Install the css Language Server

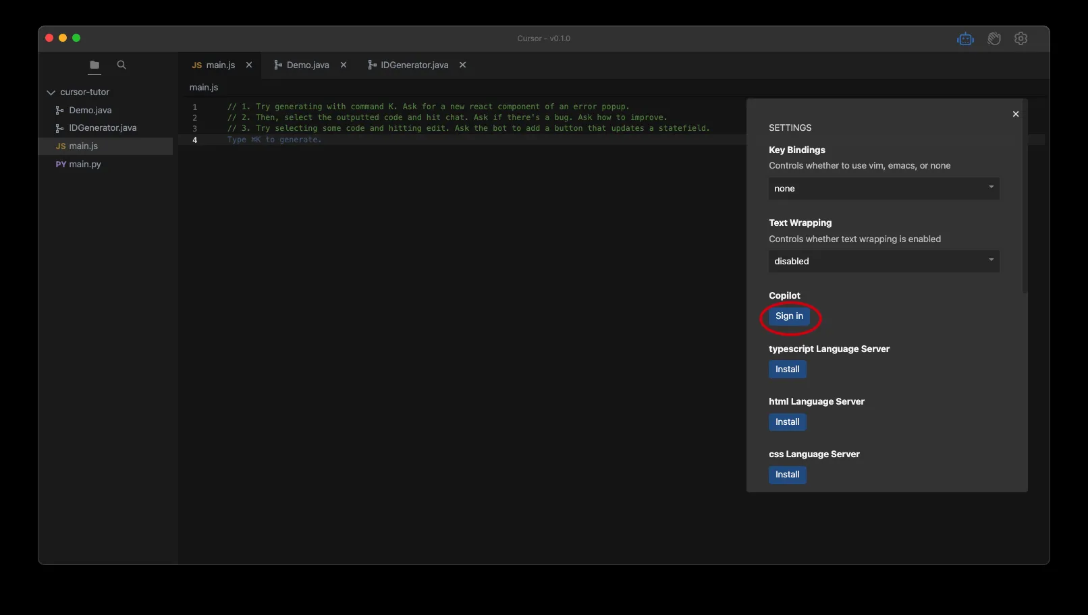point(787,475)
